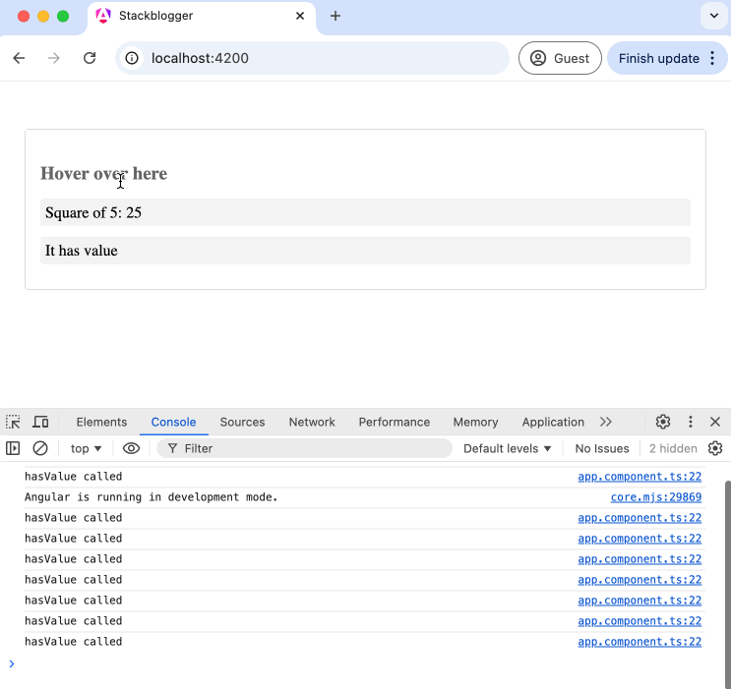
Task: Open a new browser tab
Action: tap(335, 16)
